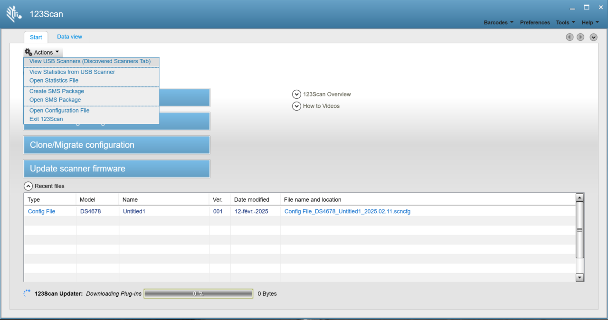Screen dimensions: 608x320
Task: Click the round down-chevron icon beside navigation arrows
Action: tap(593, 37)
